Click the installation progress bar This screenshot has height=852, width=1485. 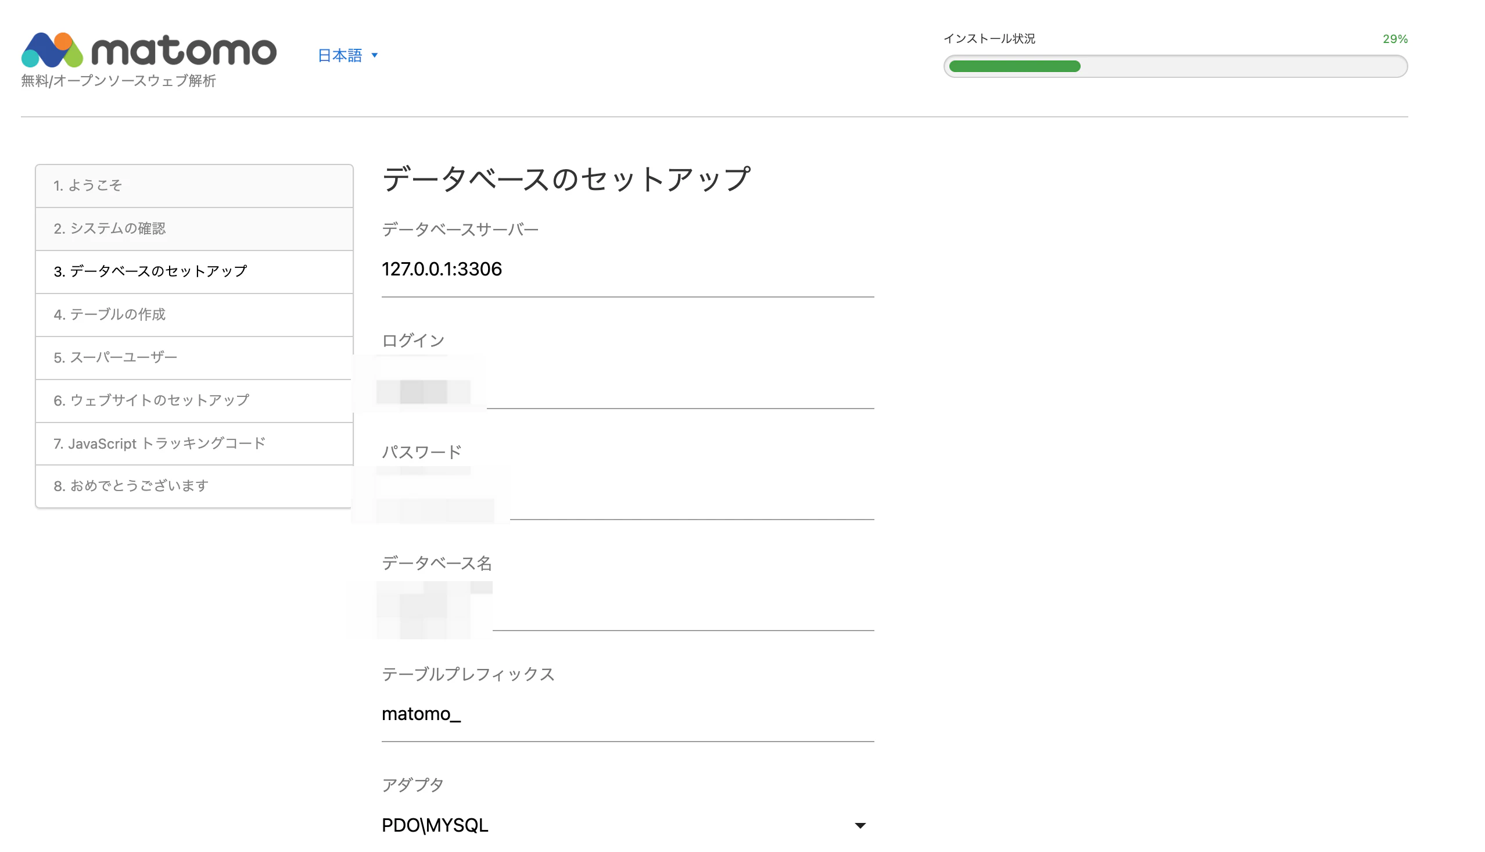[1175, 66]
